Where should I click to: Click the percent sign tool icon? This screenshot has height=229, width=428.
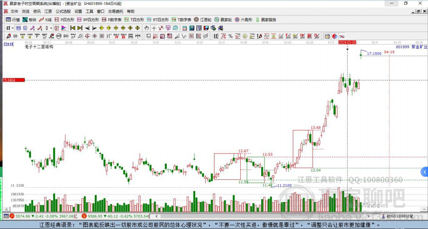point(231,36)
